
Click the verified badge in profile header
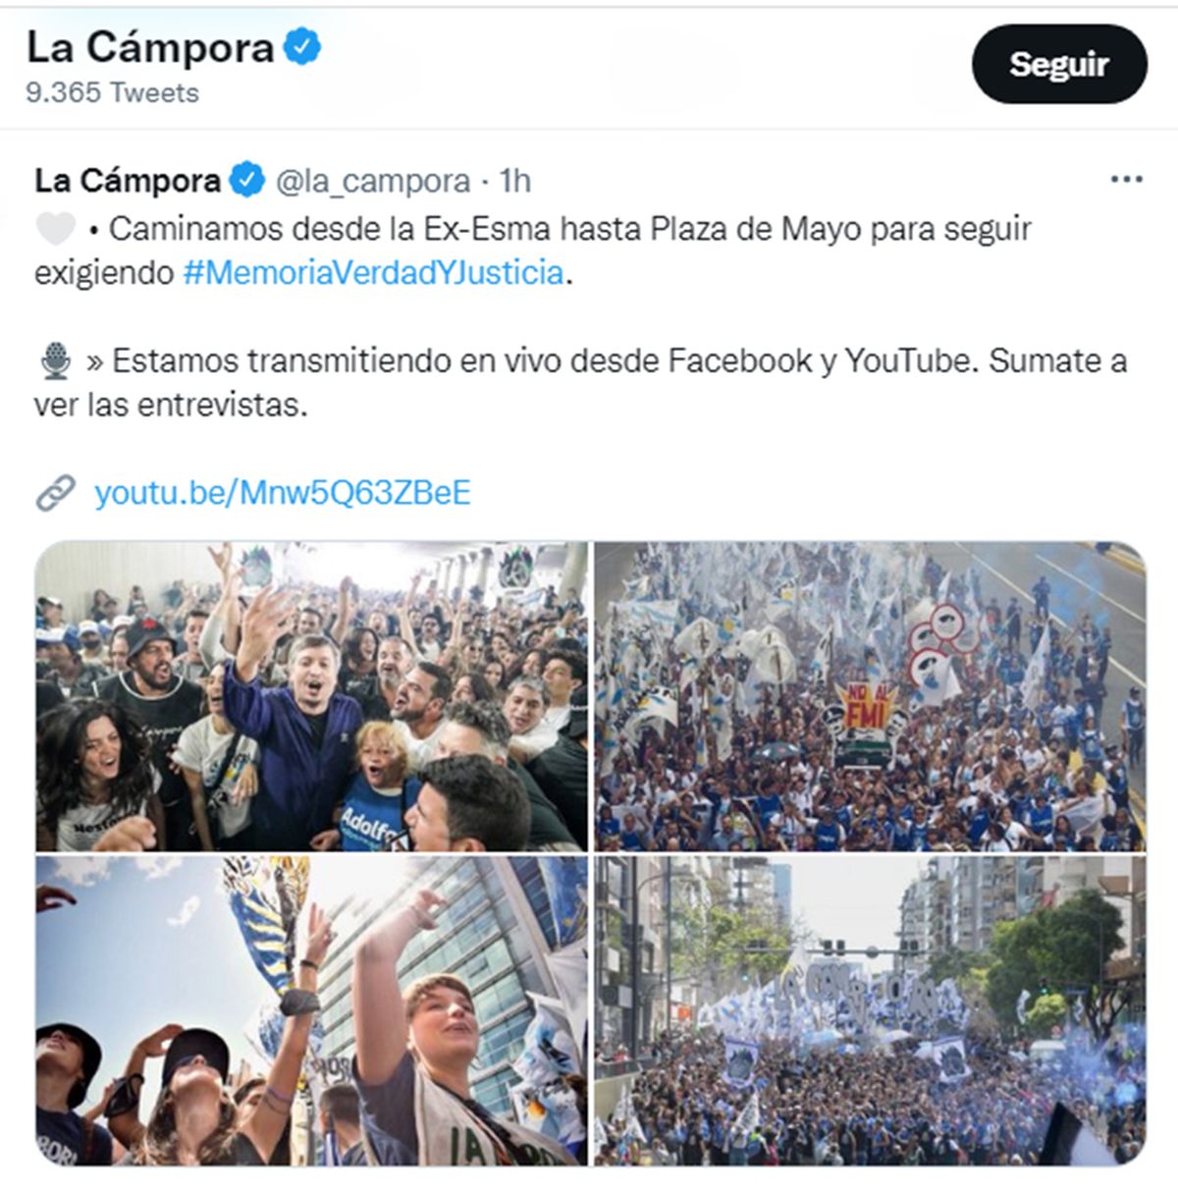click(x=303, y=46)
